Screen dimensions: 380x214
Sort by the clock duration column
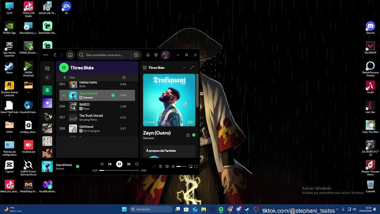point(124,78)
